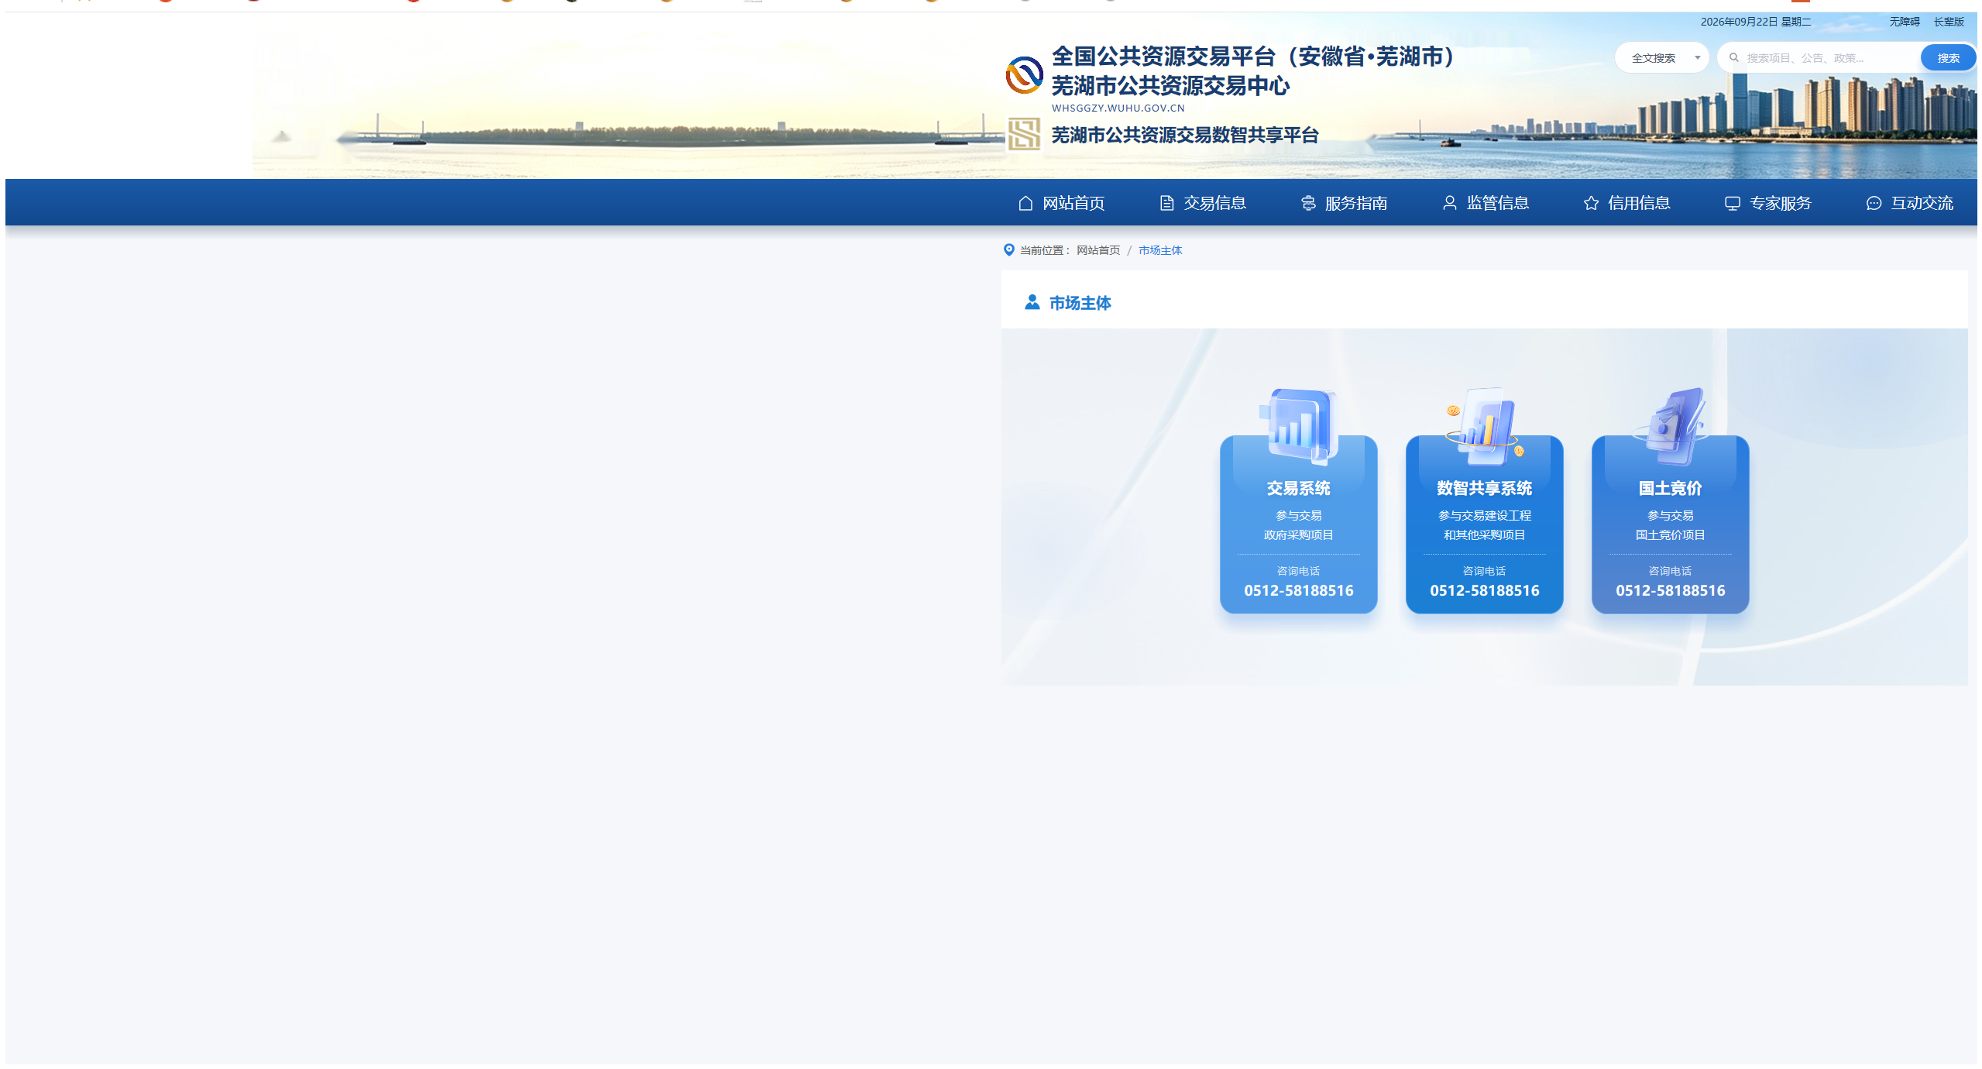Click 政府采购项目 text in the 交易系统 card
The image size is (1982, 1069).
click(1298, 535)
